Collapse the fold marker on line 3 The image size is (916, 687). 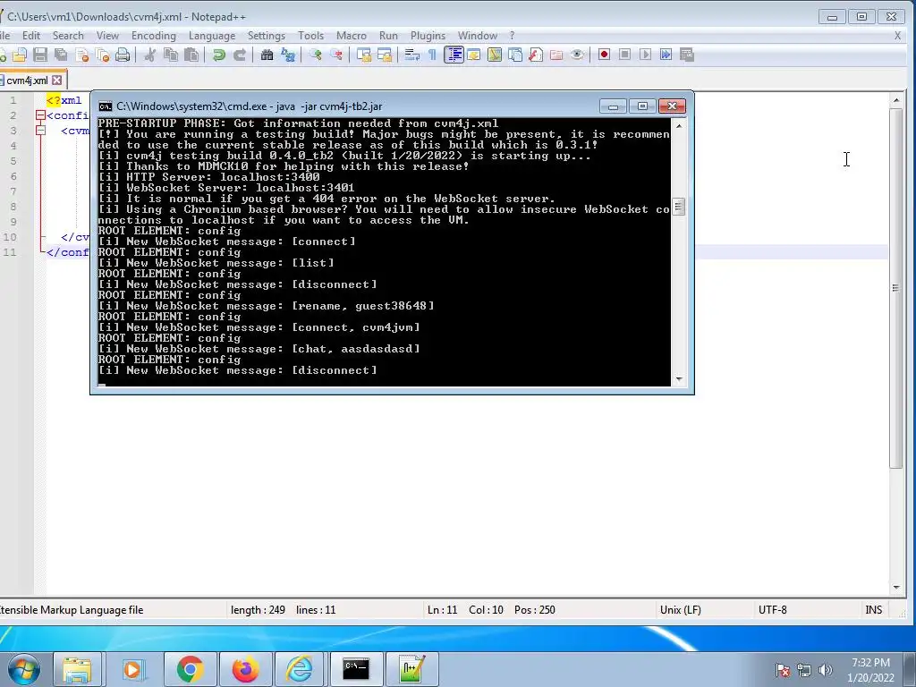point(40,131)
